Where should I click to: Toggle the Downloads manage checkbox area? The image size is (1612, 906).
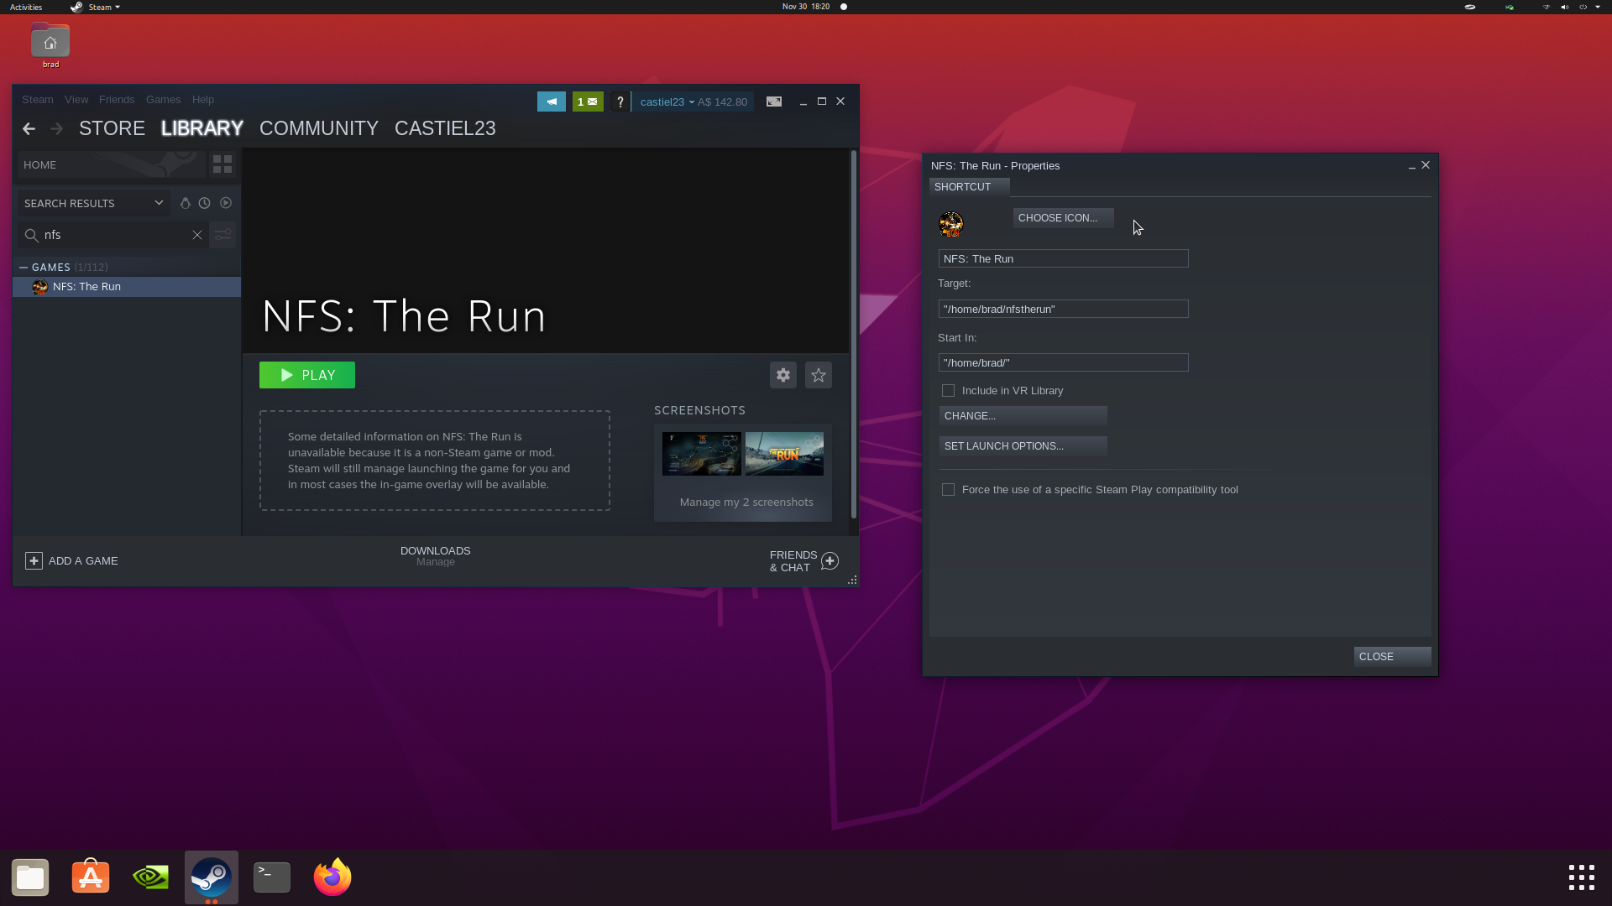pos(435,556)
